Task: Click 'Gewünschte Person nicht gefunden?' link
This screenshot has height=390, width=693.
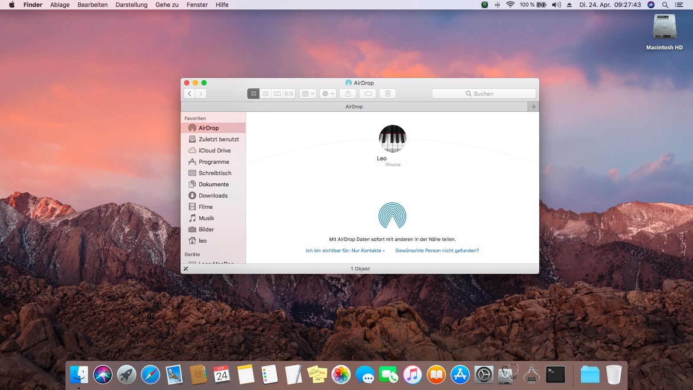Action: click(437, 250)
